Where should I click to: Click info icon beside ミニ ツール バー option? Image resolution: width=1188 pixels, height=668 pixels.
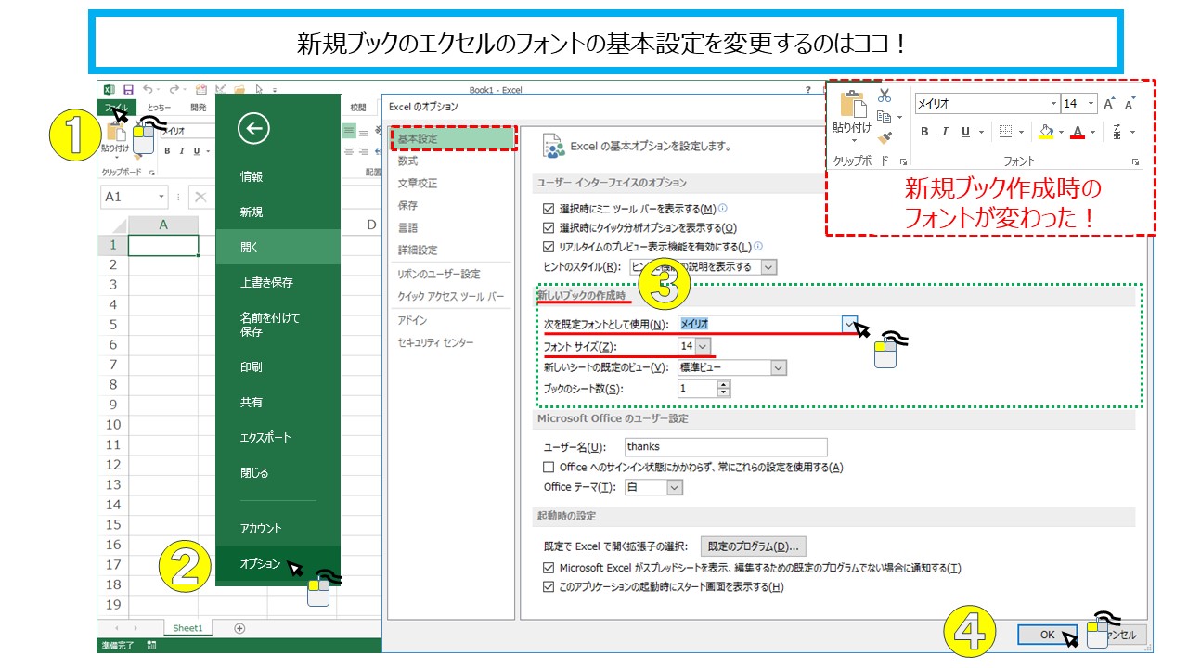coord(723,209)
